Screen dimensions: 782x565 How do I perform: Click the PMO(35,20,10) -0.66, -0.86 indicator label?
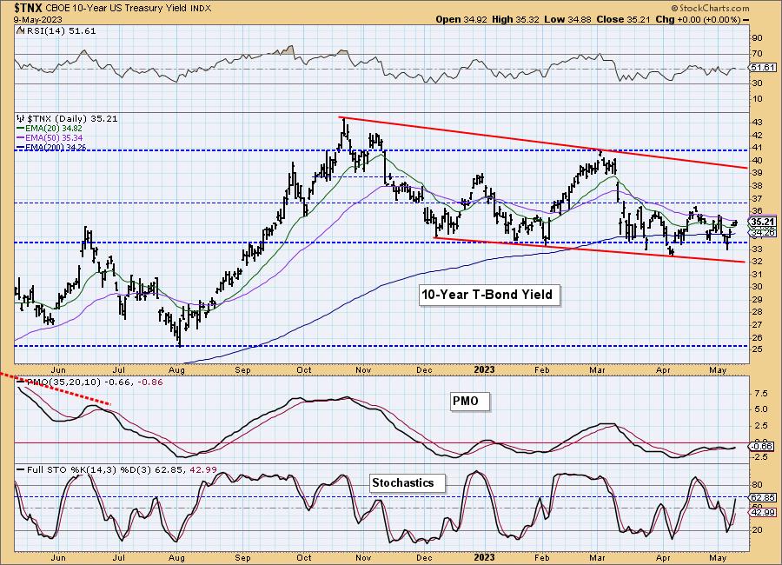pyautogui.click(x=90, y=382)
